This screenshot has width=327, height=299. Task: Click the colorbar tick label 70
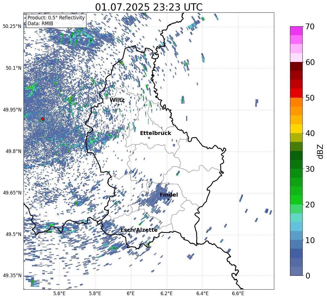(x=310, y=27)
